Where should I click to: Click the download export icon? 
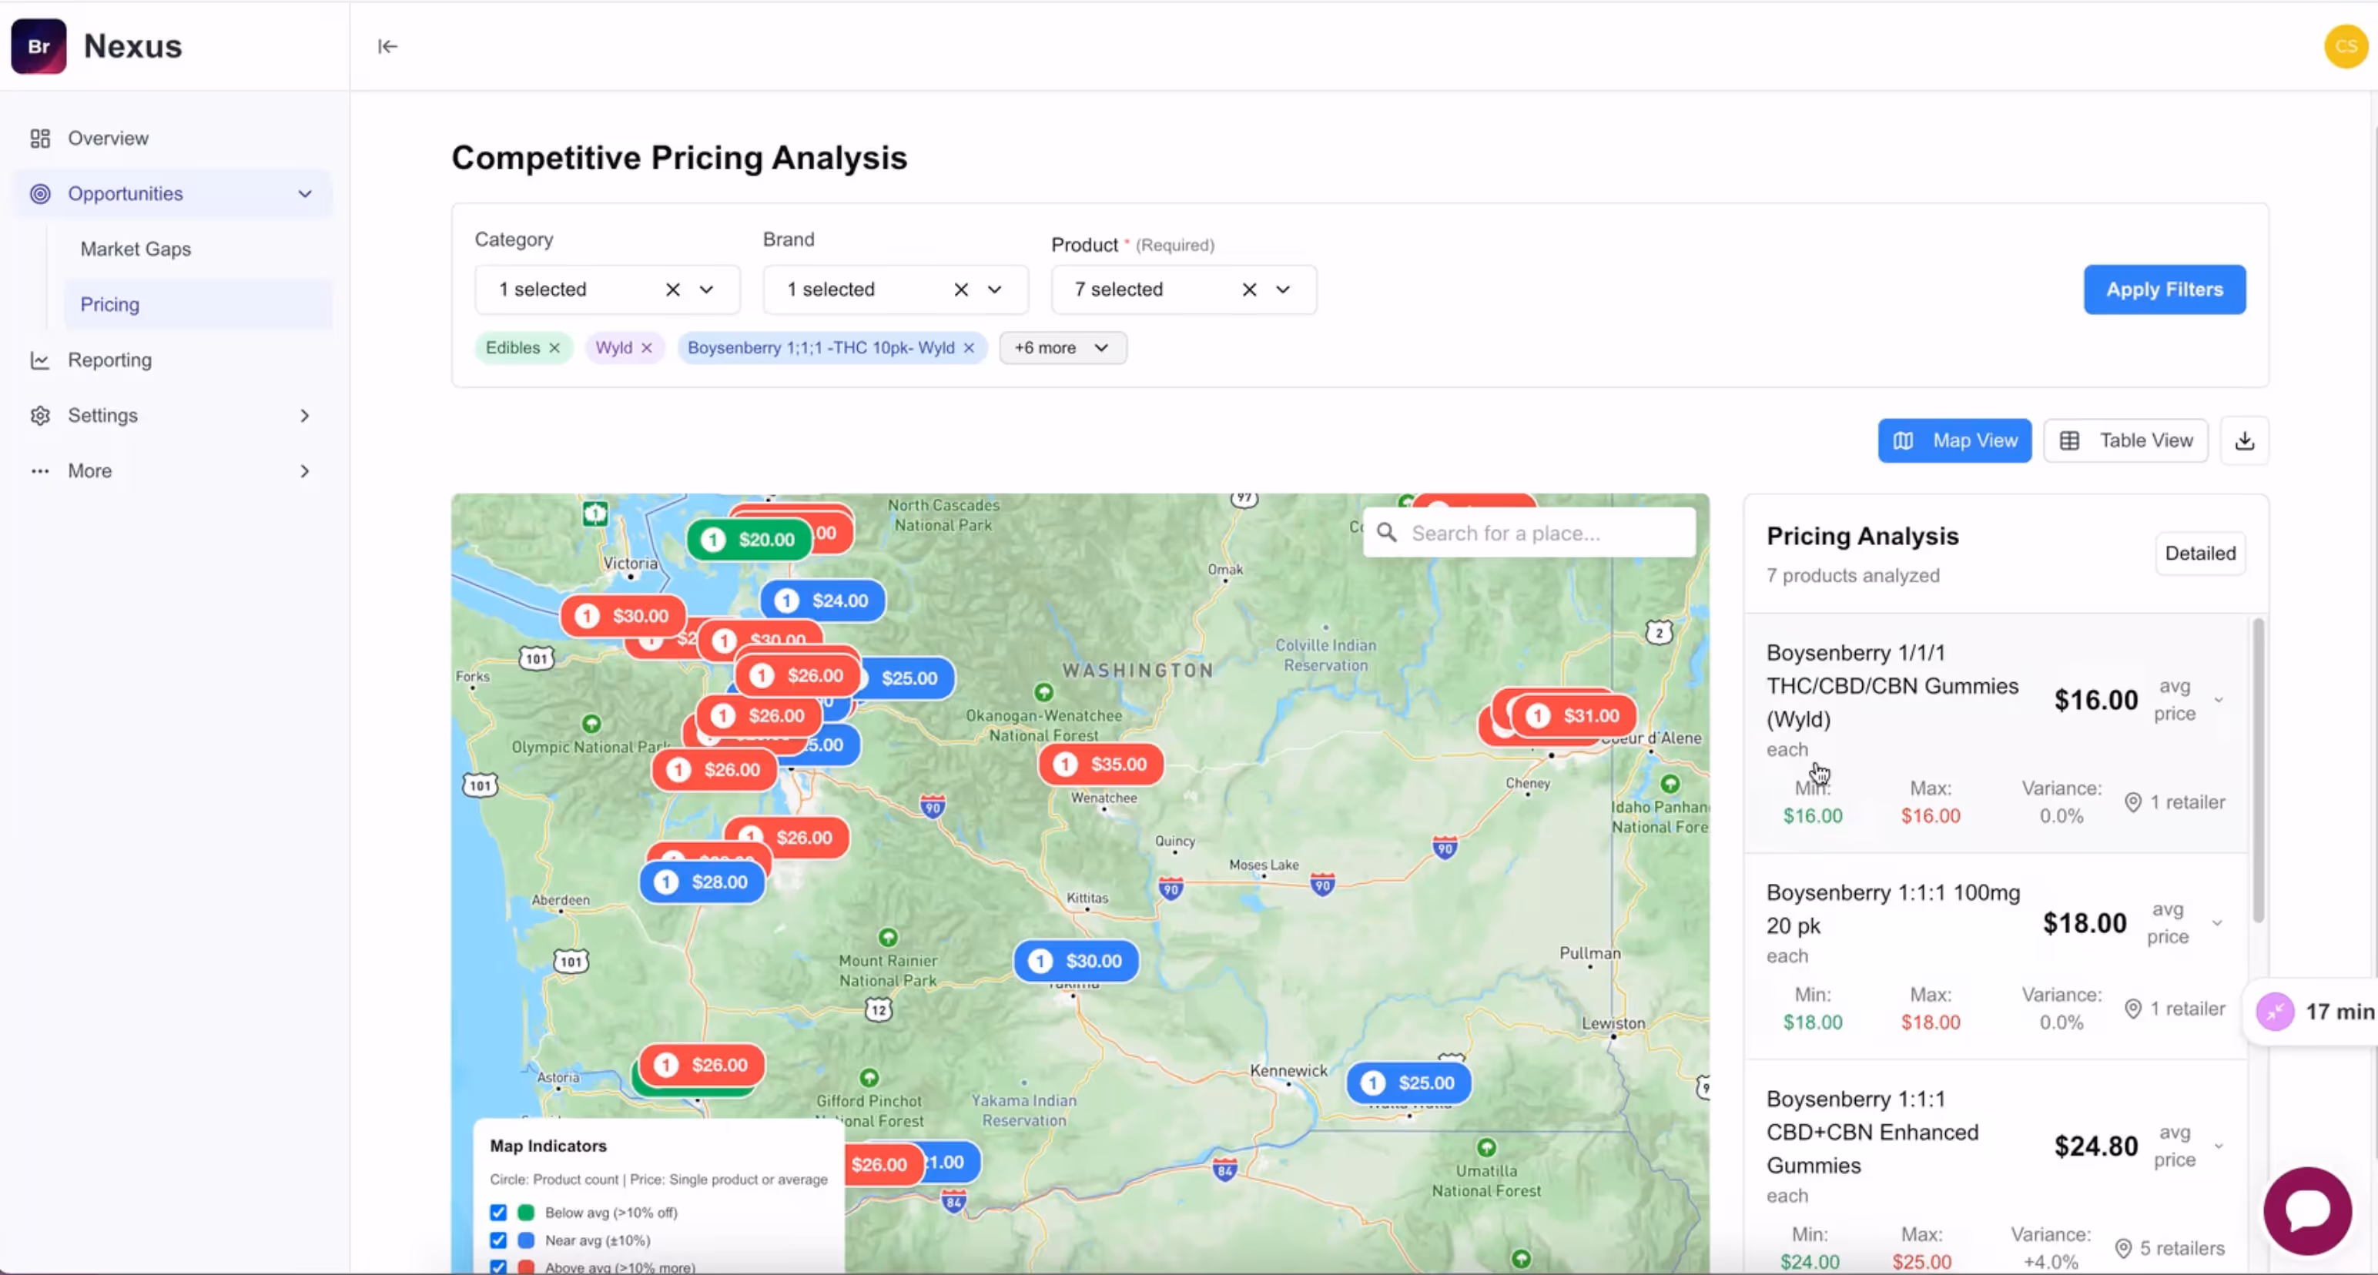(x=2244, y=440)
